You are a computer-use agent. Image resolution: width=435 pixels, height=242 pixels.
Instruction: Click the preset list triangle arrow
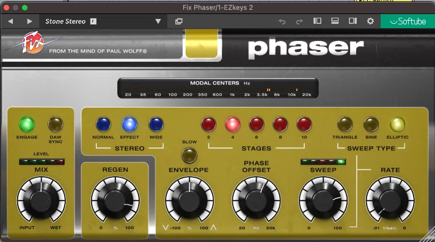coord(158,21)
